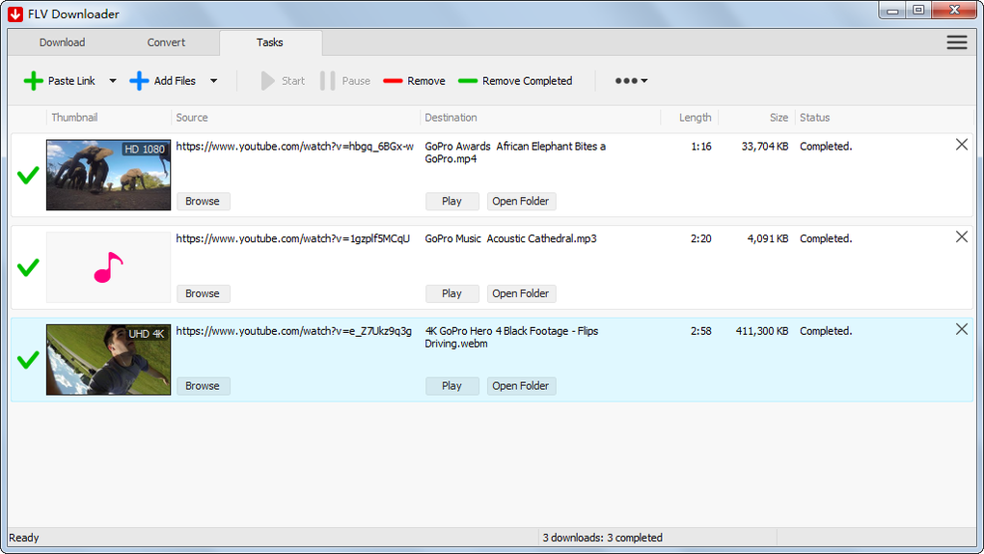Browse the Acoustic Cathedral source
Image resolution: width=984 pixels, height=554 pixels.
(203, 293)
